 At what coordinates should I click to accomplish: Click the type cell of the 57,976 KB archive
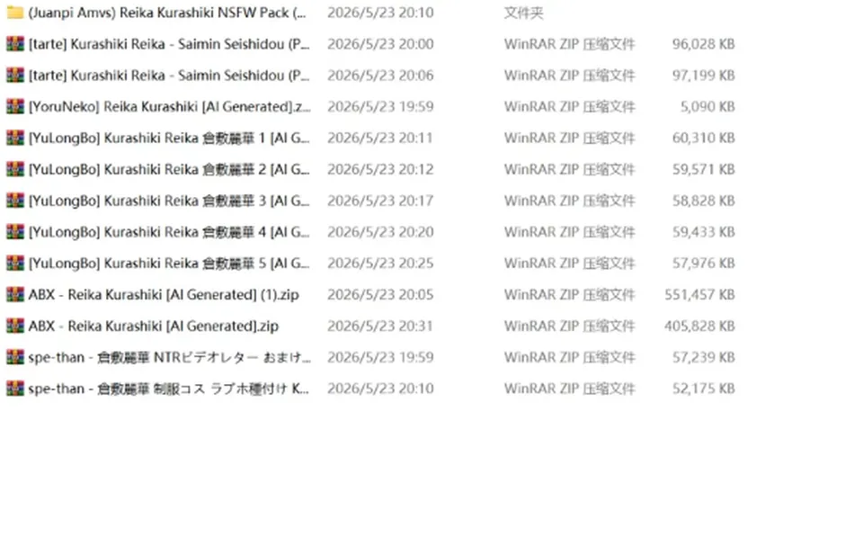pyautogui.click(x=569, y=264)
